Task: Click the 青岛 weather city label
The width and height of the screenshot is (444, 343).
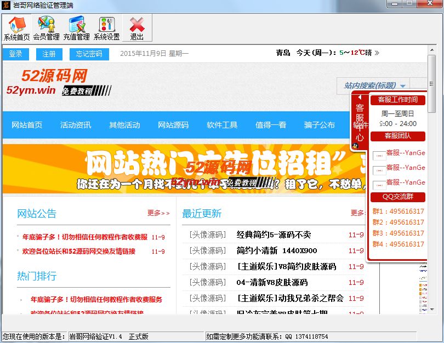Action: pos(283,53)
